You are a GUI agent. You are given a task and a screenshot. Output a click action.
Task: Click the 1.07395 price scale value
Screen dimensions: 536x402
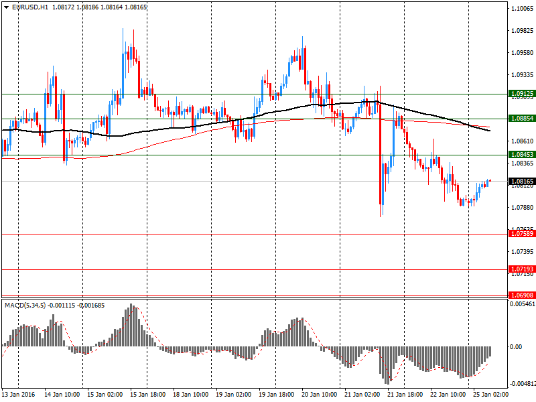(x=523, y=252)
